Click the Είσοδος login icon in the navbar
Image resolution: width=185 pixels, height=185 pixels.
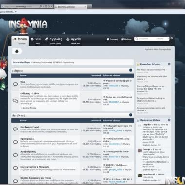click(122, 39)
